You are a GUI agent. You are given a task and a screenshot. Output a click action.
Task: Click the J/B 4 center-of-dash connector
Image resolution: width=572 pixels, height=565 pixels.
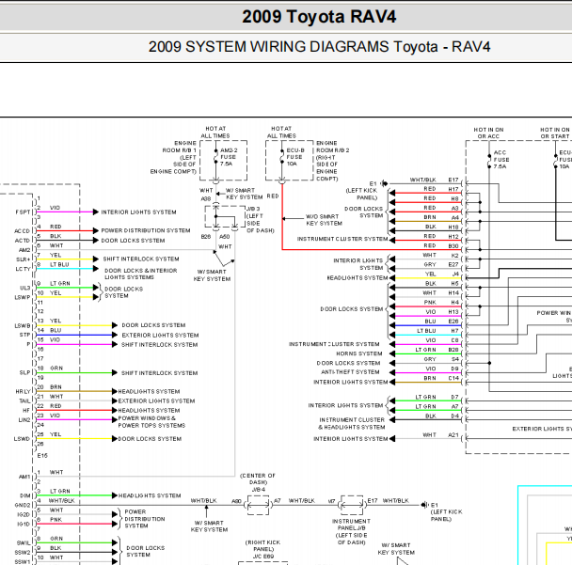[x=259, y=505]
